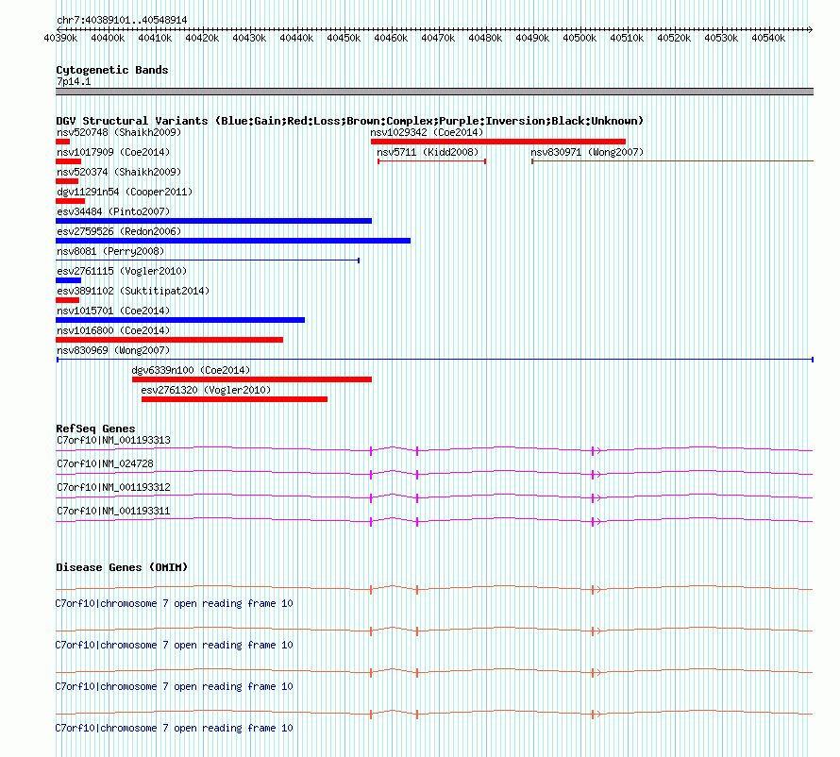Select the nsv1029342 (Coe2014) red bar
Screen dimensions: 840x757
(x=498, y=142)
